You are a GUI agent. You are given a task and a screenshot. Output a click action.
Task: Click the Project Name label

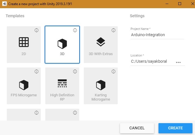tap(140, 29)
